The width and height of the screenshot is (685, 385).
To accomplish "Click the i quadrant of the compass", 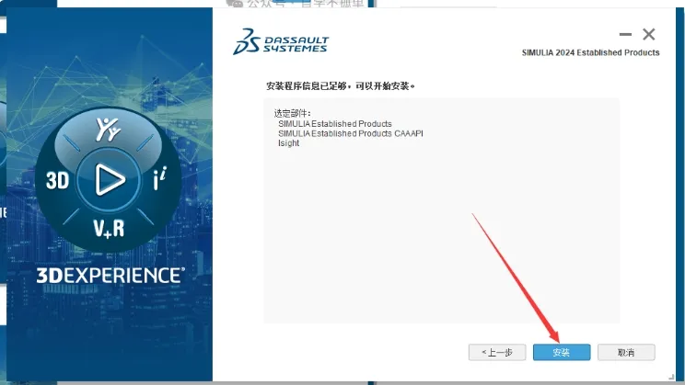I will click(x=159, y=179).
